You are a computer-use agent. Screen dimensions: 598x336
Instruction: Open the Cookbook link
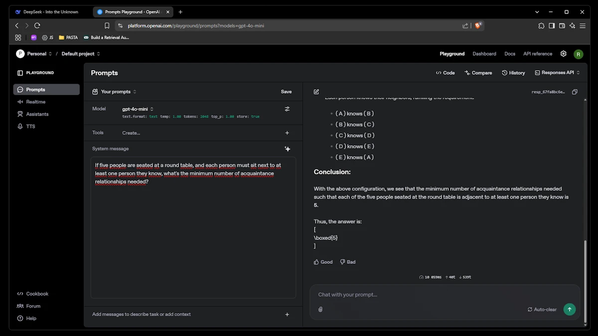coord(37,294)
